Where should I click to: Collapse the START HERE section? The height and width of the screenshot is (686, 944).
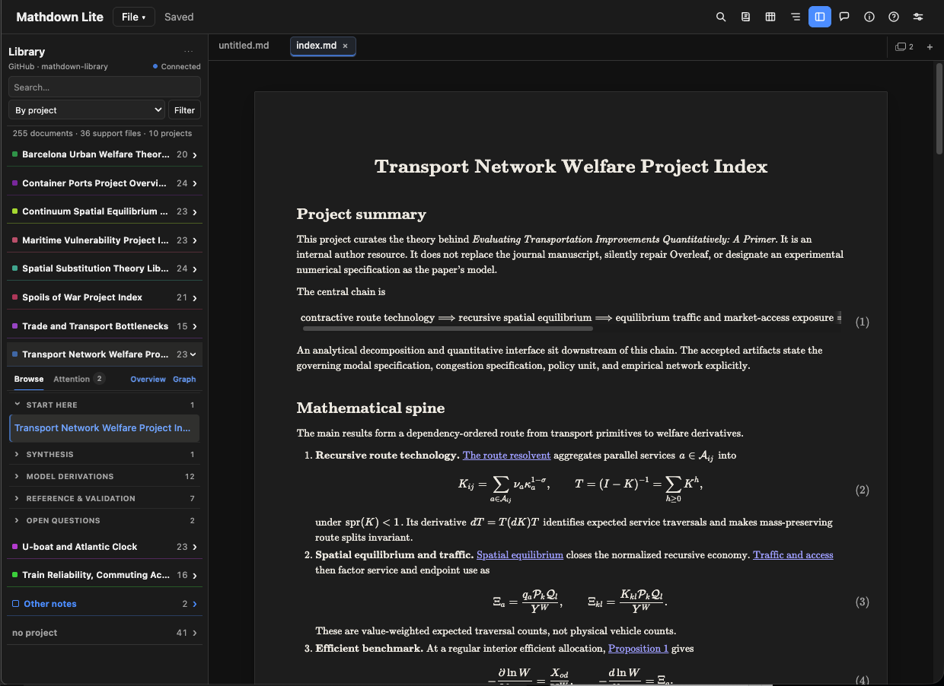click(x=104, y=405)
